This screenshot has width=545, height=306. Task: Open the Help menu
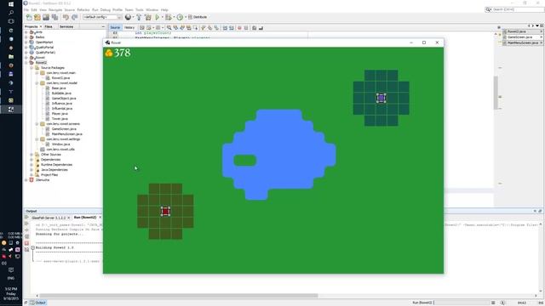164,9
